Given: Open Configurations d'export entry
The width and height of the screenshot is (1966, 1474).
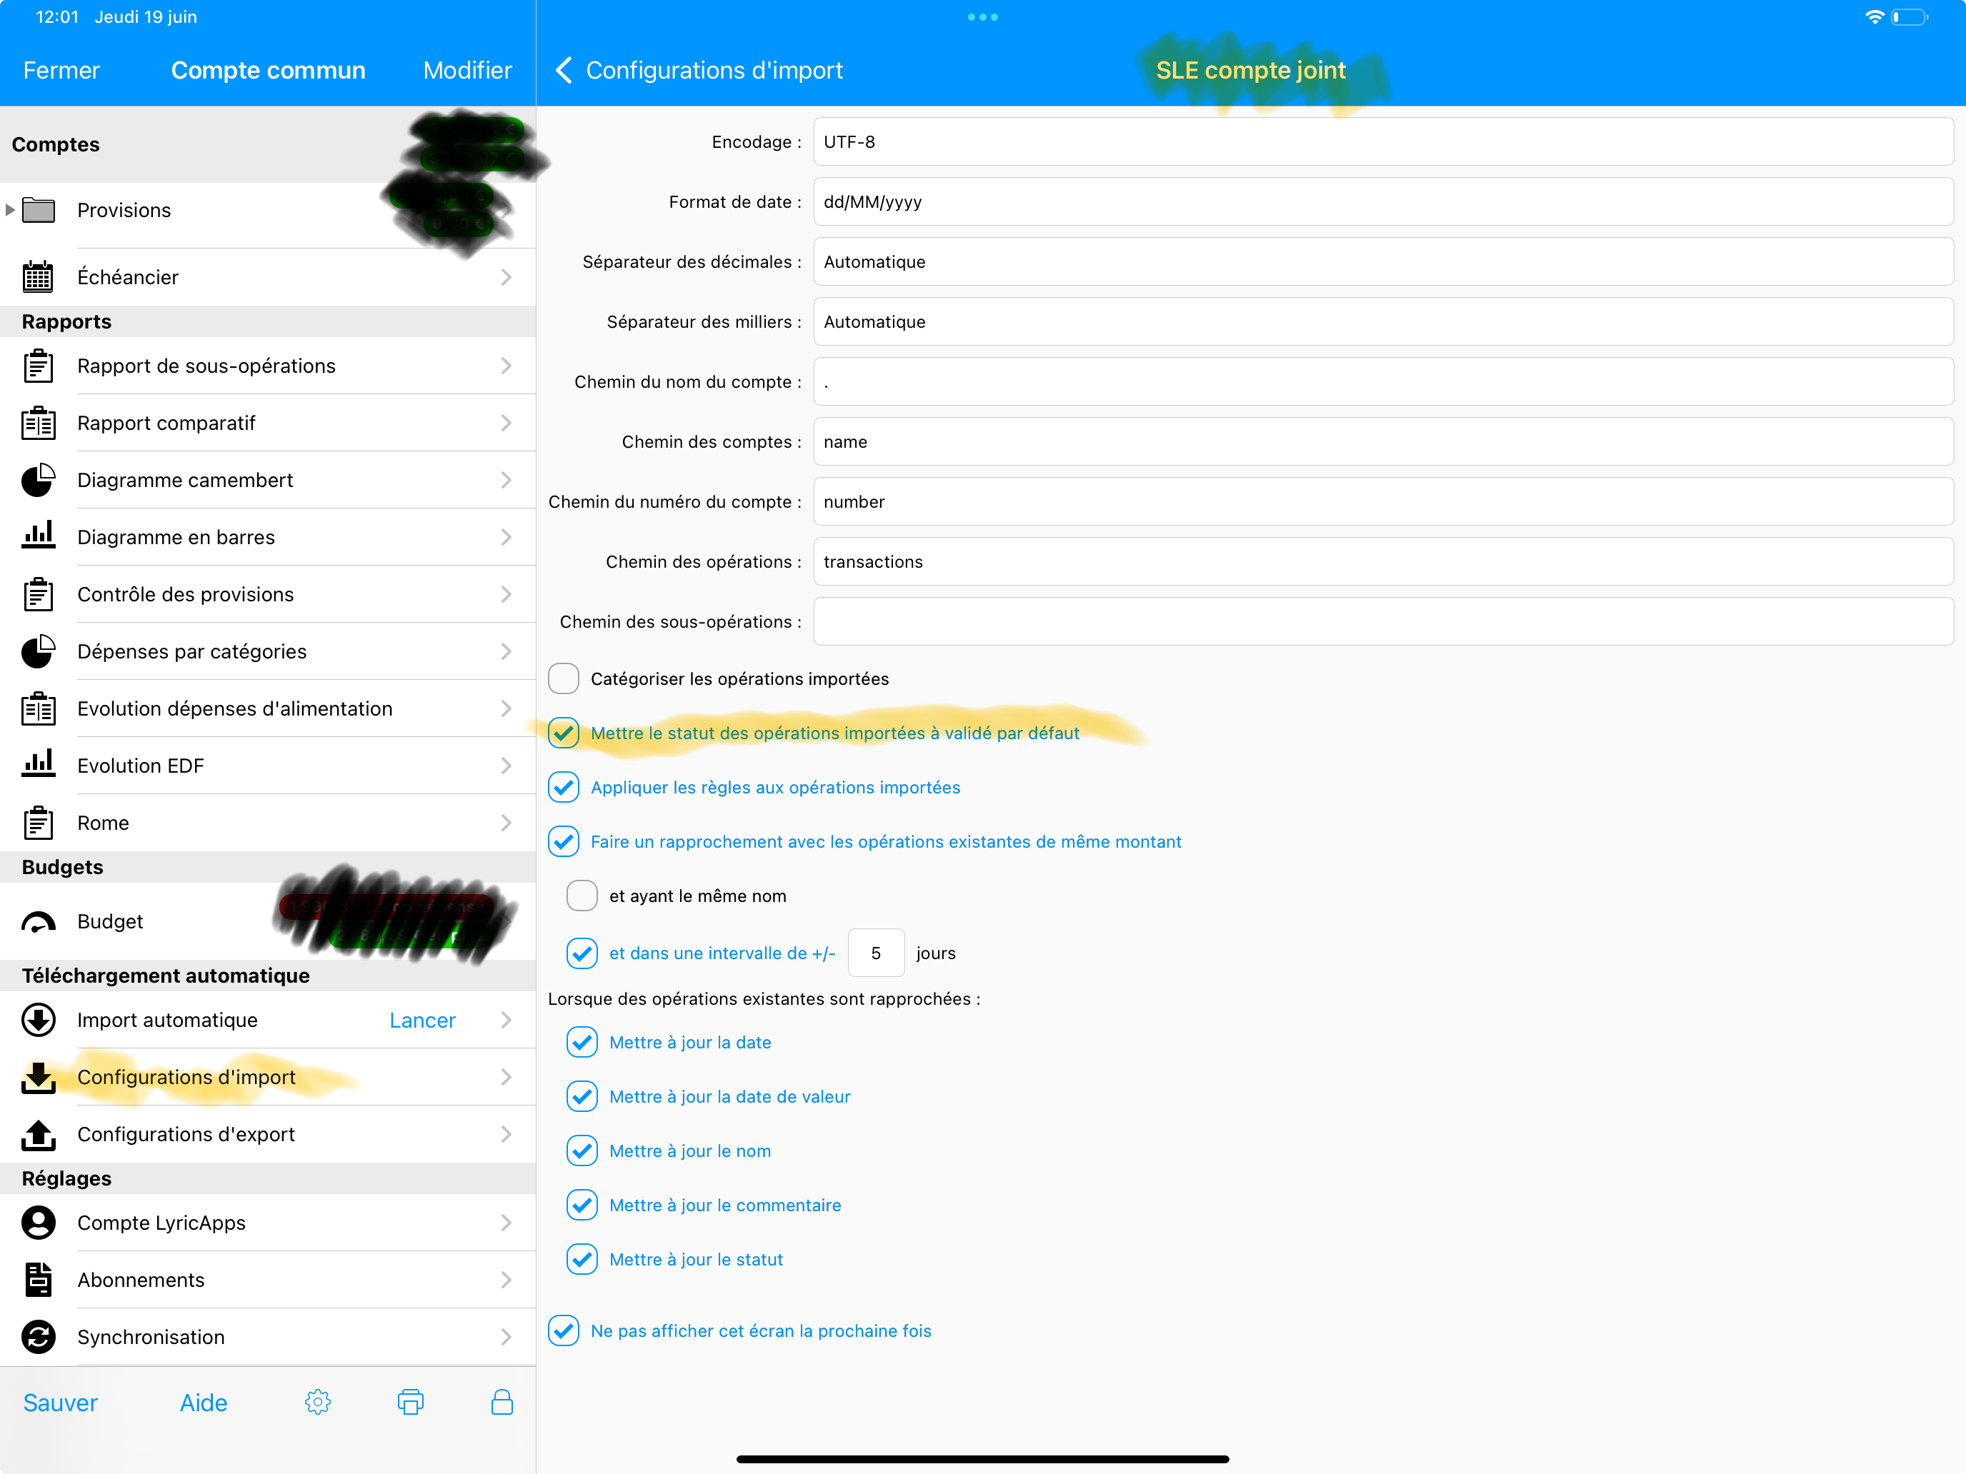Looking at the screenshot, I should click(x=267, y=1134).
